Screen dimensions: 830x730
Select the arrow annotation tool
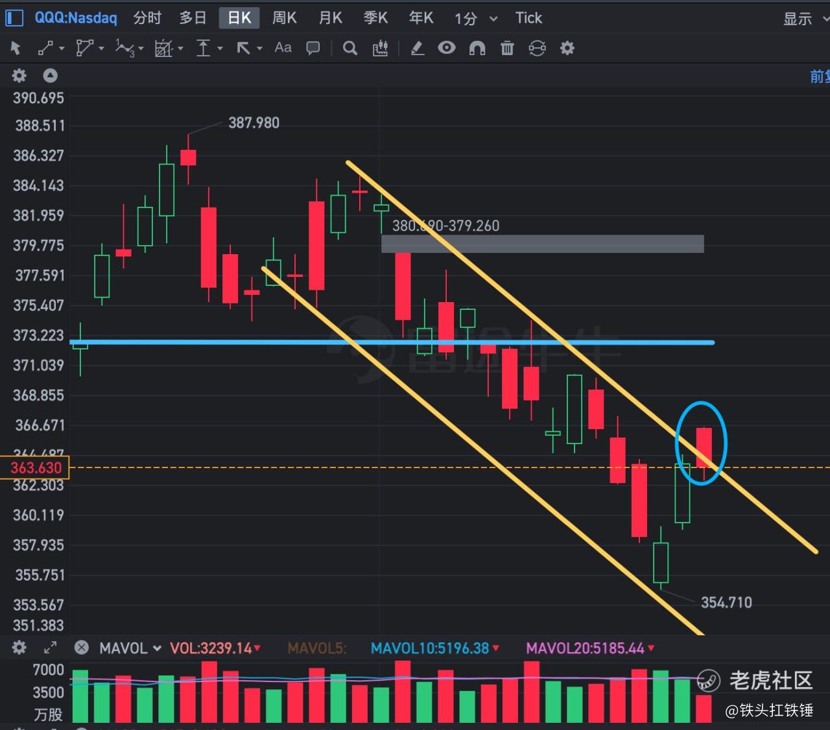(243, 48)
